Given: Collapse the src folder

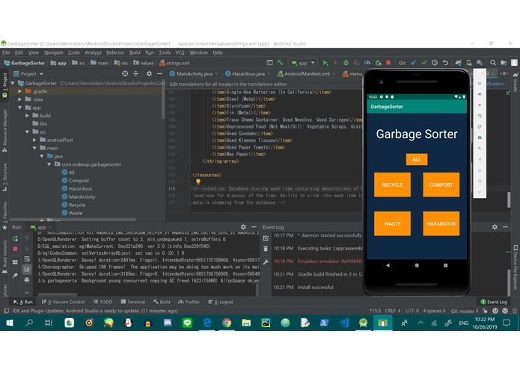Looking at the screenshot, I should tap(28, 131).
